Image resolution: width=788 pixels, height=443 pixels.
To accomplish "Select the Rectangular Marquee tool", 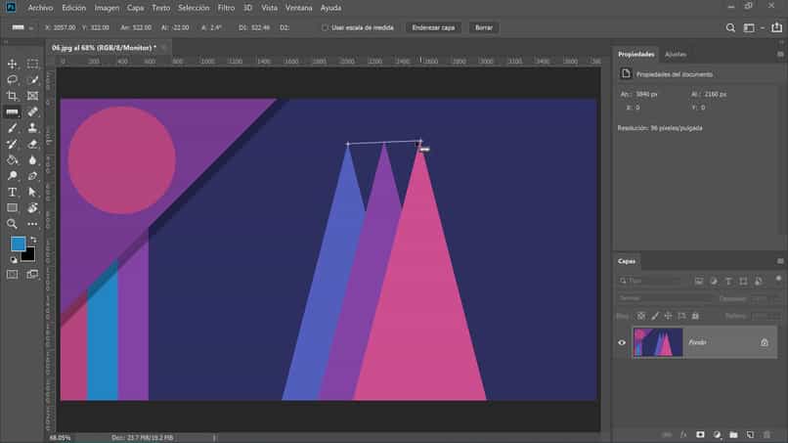I will pyautogui.click(x=32, y=64).
